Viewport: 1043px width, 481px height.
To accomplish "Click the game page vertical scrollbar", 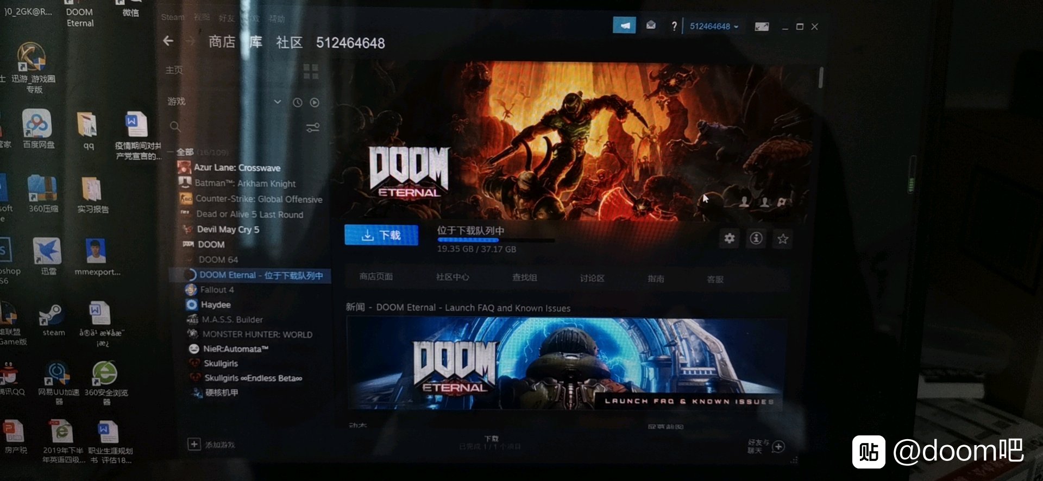I will (821, 77).
